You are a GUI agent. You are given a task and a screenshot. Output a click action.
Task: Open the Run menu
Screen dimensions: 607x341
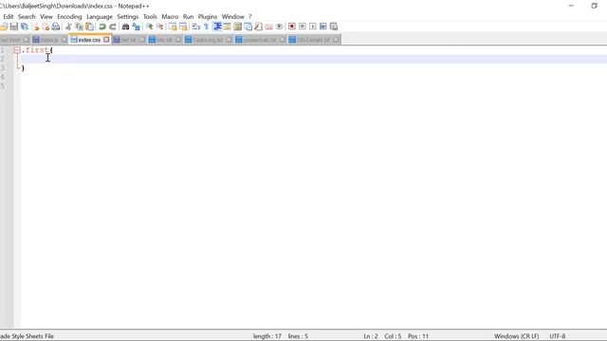click(188, 17)
